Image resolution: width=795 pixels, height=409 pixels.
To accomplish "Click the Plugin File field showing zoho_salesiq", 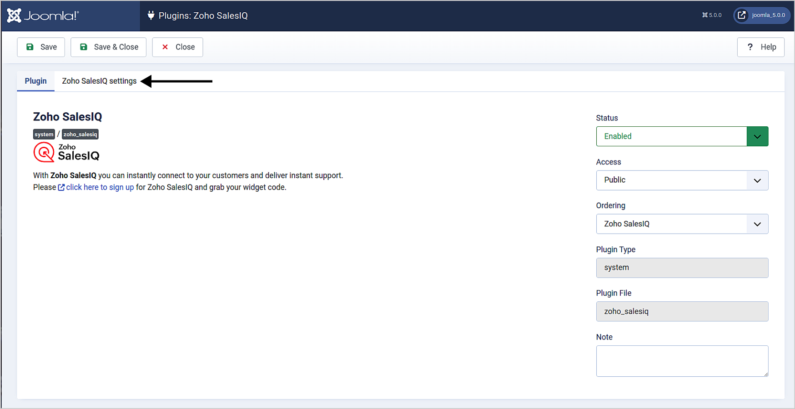I will pos(682,311).
